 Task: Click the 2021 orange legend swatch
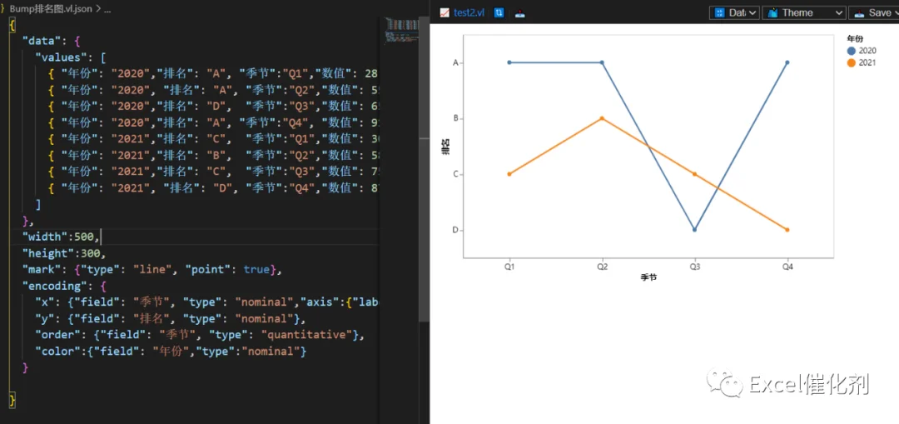[x=852, y=62]
